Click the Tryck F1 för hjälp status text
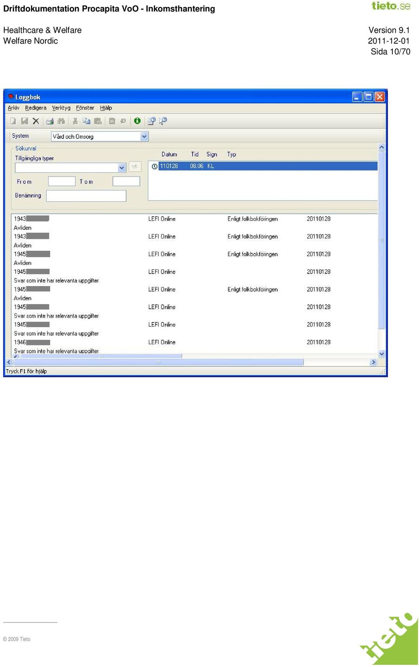Viewport: 419px width, 667px height. pyautogui.click(x=26, y=371)
